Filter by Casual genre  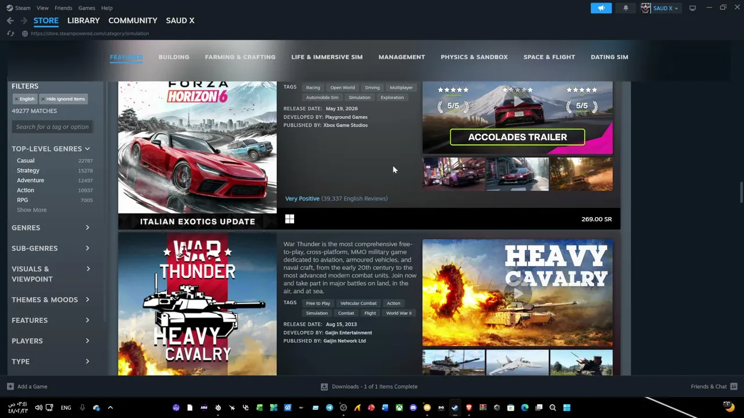pos(26,161)
